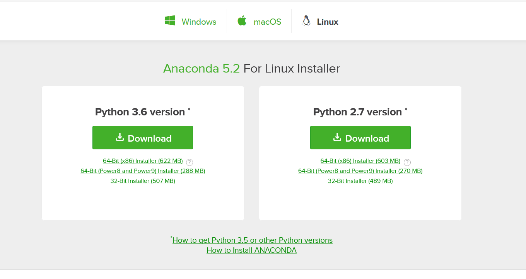Click help icon beside 603 MB installer
The image size is (526, 279).
click(407, 162)
